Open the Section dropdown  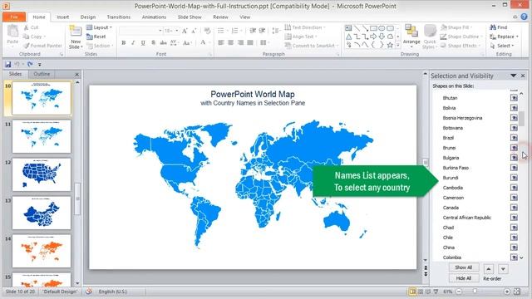[x=99, y=46]
